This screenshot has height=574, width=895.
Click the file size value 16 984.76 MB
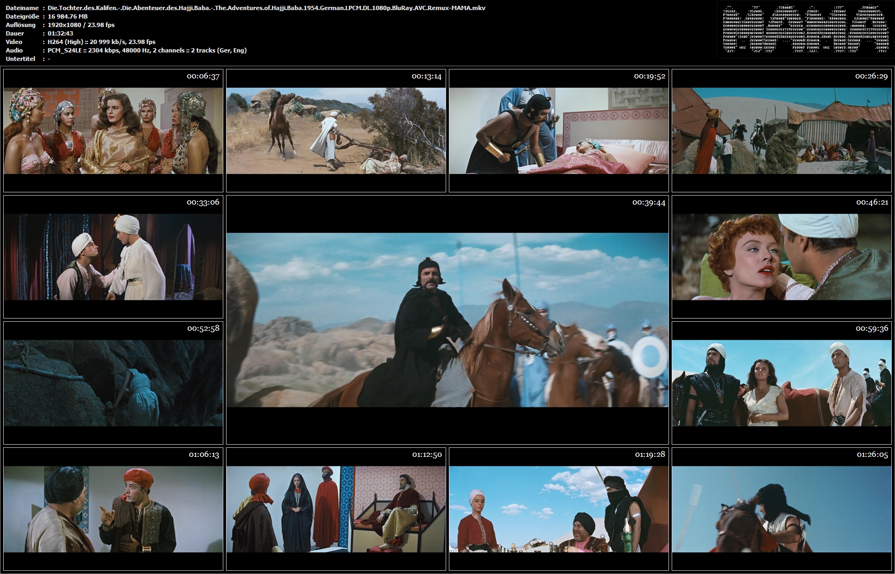(67, 16)
